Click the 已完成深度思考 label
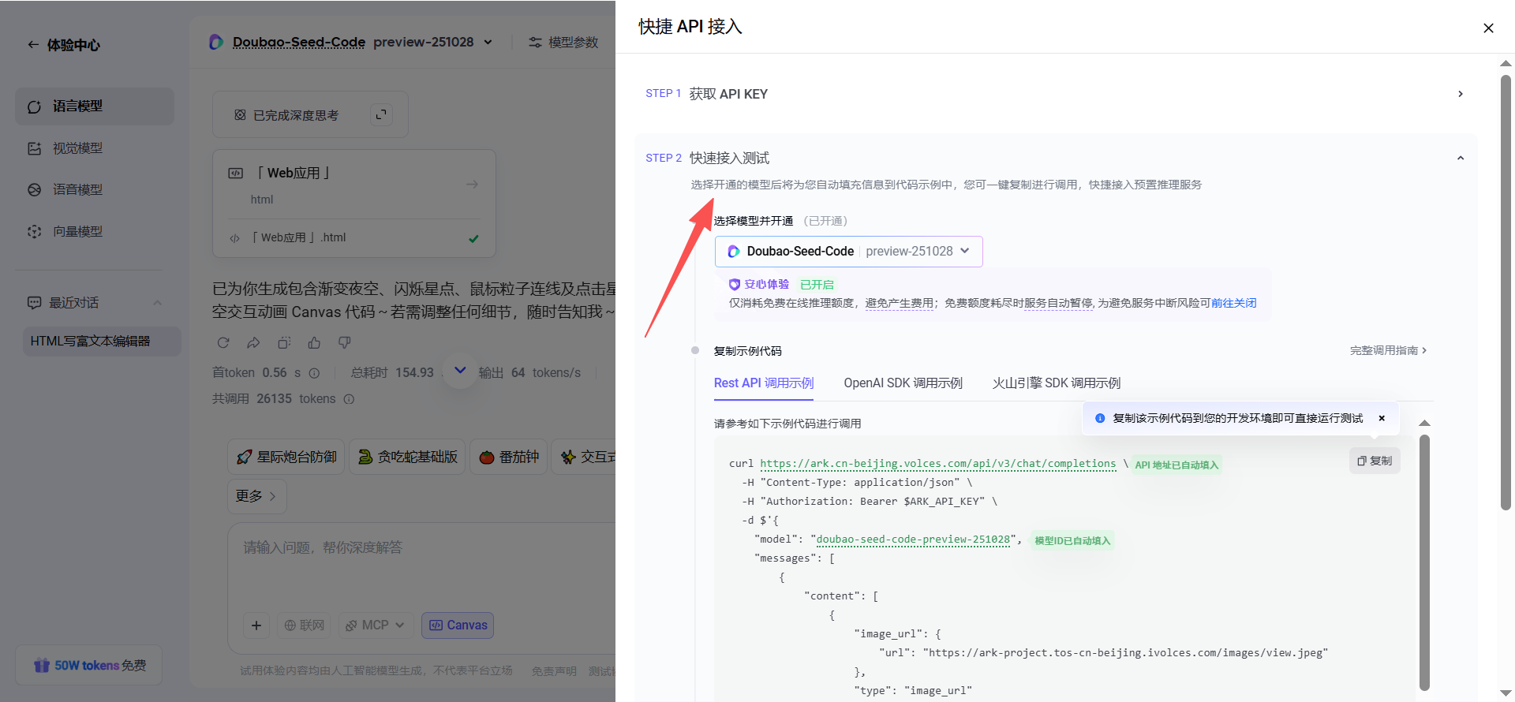Viewport: 1515px width, 702px height. 296,115
